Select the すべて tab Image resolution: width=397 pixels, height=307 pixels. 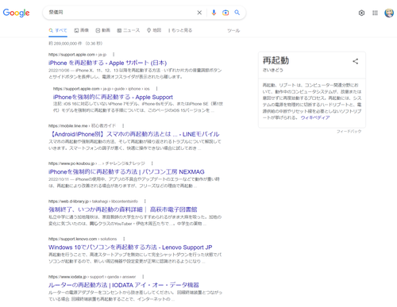coord(58,30)
